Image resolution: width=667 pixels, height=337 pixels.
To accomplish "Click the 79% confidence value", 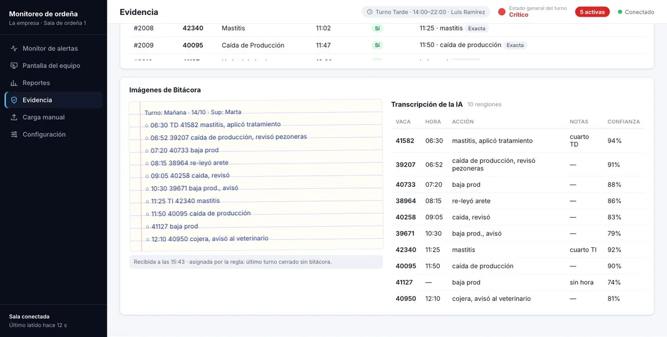I will tap(614, 233).
